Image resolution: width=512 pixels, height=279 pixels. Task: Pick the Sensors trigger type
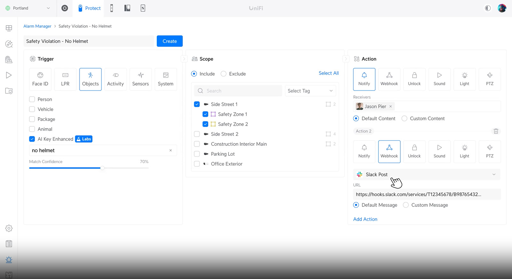point(140,79)
